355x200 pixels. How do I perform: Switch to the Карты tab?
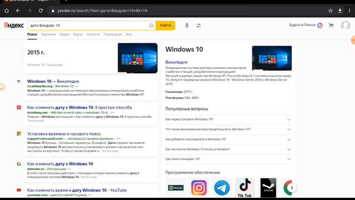78,34
